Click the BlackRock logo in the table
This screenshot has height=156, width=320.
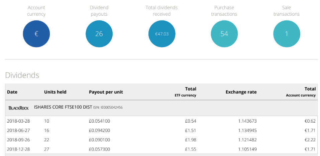[x=19, y=108]
